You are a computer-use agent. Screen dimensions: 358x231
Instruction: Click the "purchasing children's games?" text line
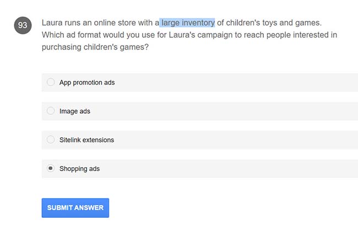pyautogui.click(x=95, y=47)
